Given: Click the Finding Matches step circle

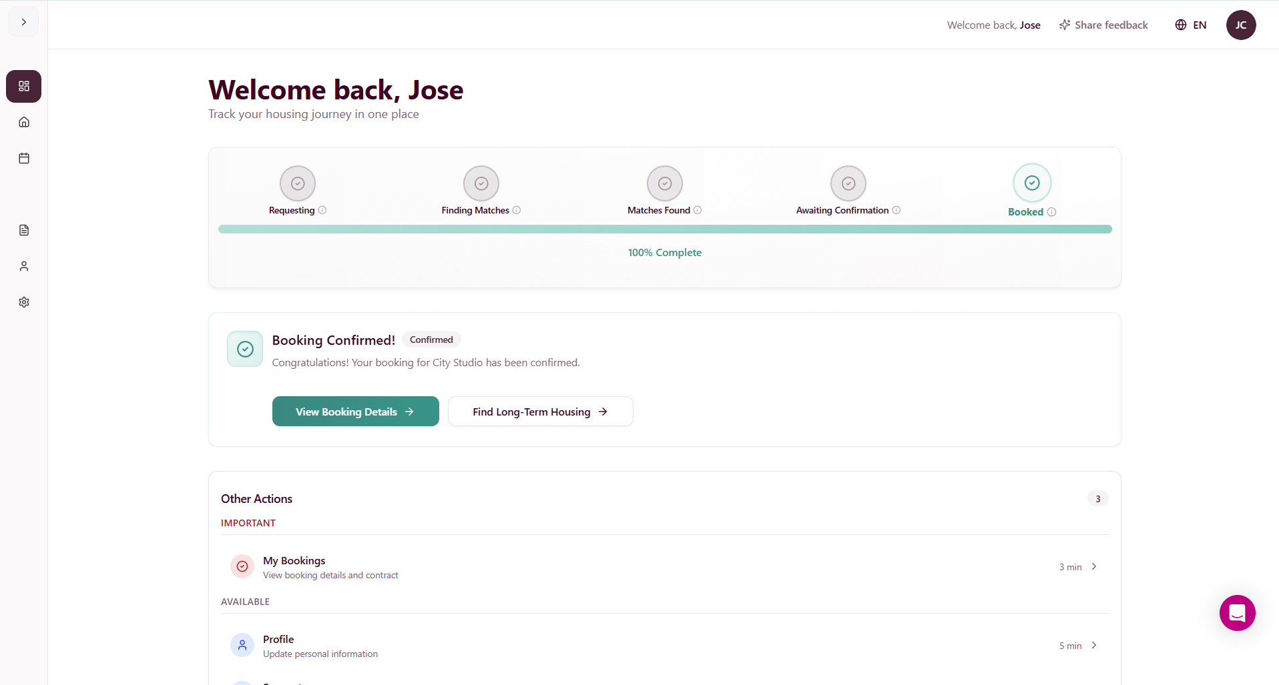Looking at the screenshot, I should [481, 183].
